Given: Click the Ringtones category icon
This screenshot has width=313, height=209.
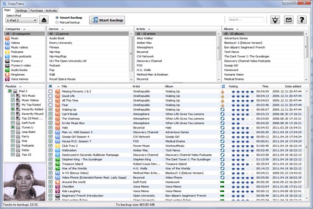Looking at the screenshot, I should coord(7,73).
